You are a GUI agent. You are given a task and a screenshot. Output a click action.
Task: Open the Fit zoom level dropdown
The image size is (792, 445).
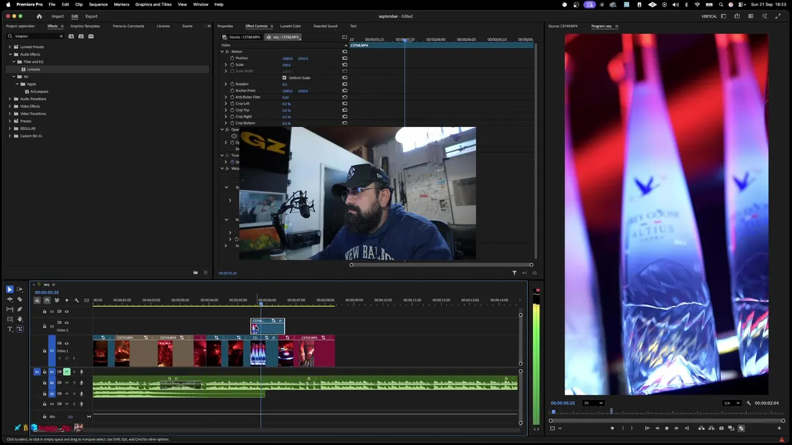[x=593, y=403]
